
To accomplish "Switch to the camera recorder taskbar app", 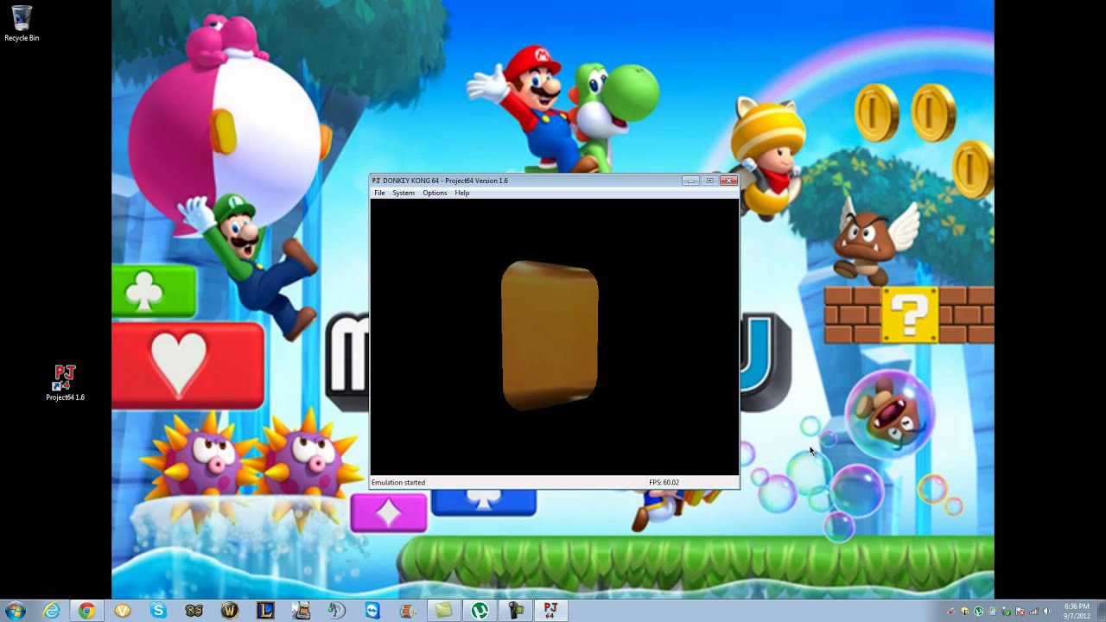I will [x=515, y=610].
